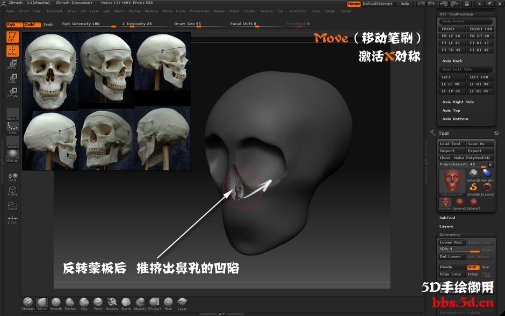Choose the Move brush in bottom shelf

tap(42, 304)
